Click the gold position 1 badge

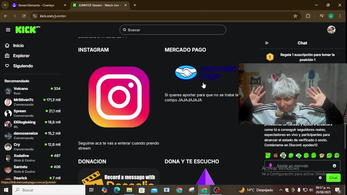(270, 57)
